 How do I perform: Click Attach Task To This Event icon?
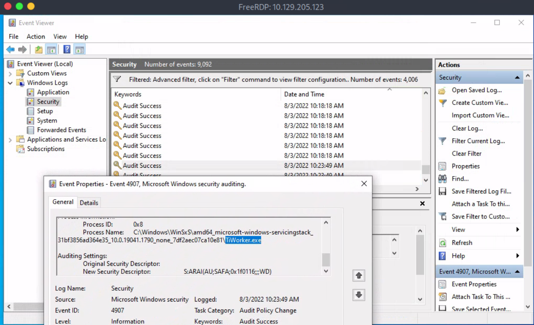(442, 297)
